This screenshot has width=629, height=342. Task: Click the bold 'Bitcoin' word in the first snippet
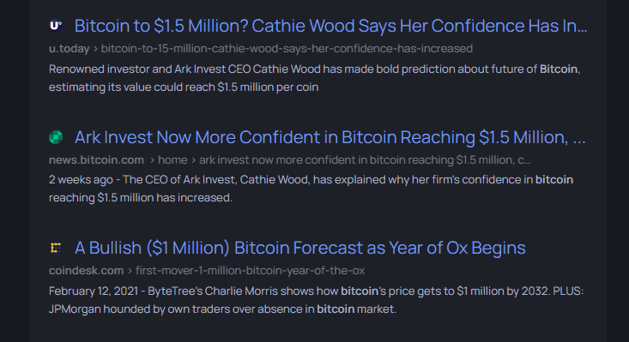[x=559, y=69]
